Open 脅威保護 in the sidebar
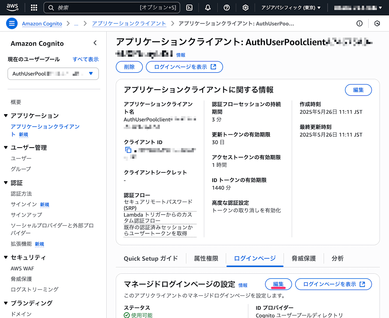389x318 pixels. tap(21, 279)
